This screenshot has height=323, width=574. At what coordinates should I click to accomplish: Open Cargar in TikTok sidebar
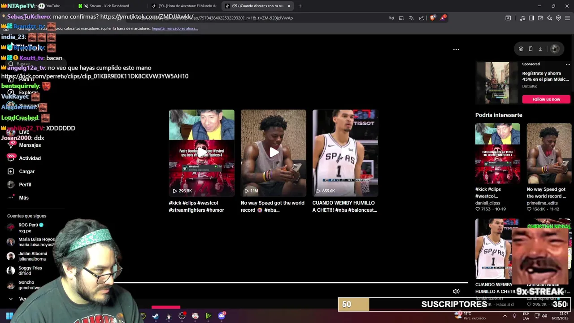pos(27,171)
